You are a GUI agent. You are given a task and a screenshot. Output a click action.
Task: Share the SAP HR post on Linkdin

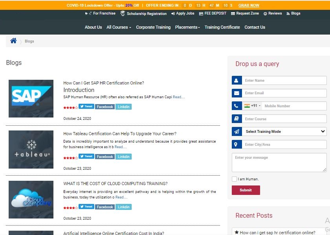click(x=123, y=107)
